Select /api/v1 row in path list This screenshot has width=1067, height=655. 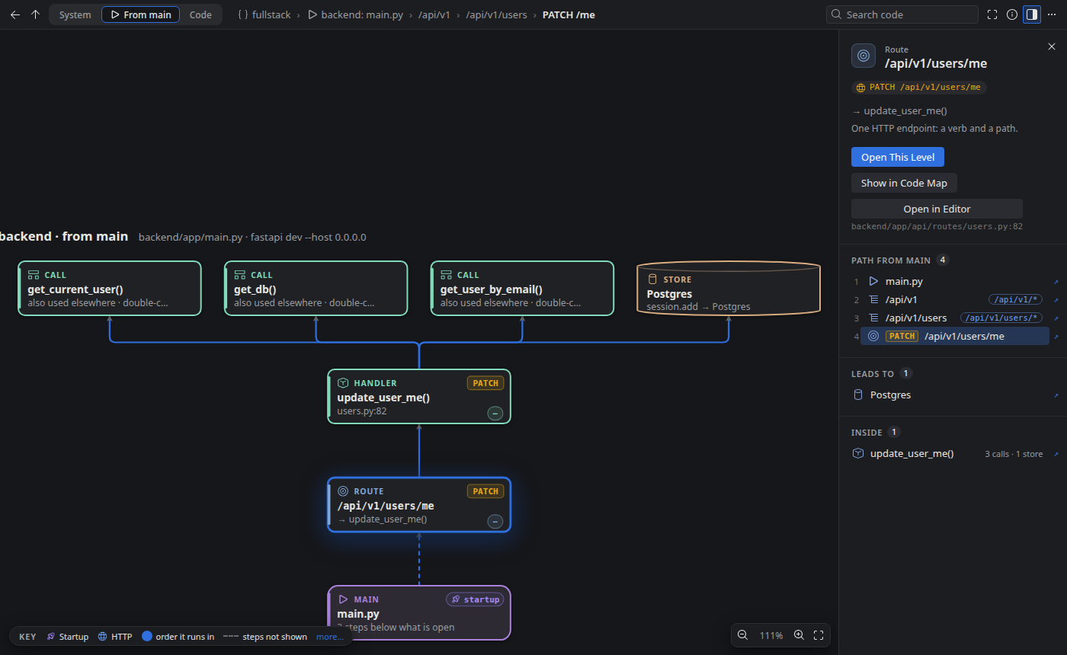955,299
